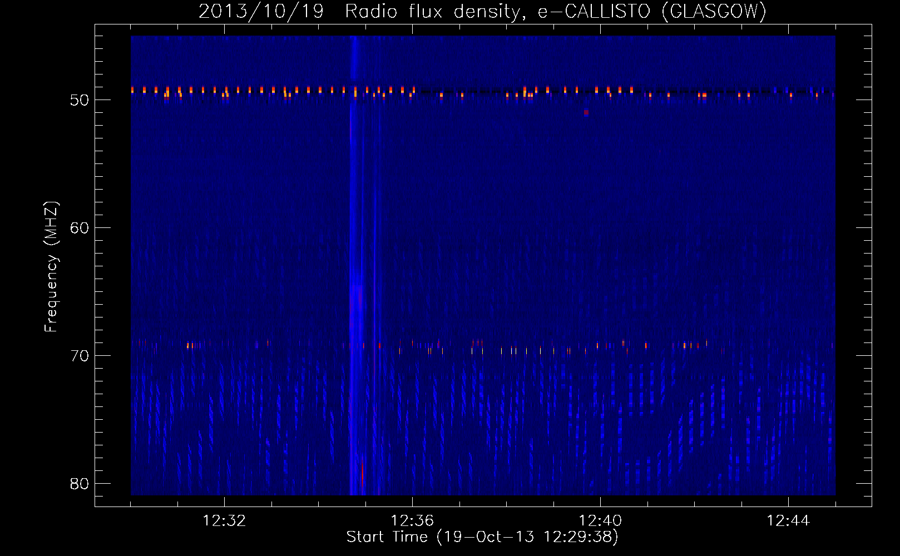Click the 12:36 time tick label

(412, 521)
